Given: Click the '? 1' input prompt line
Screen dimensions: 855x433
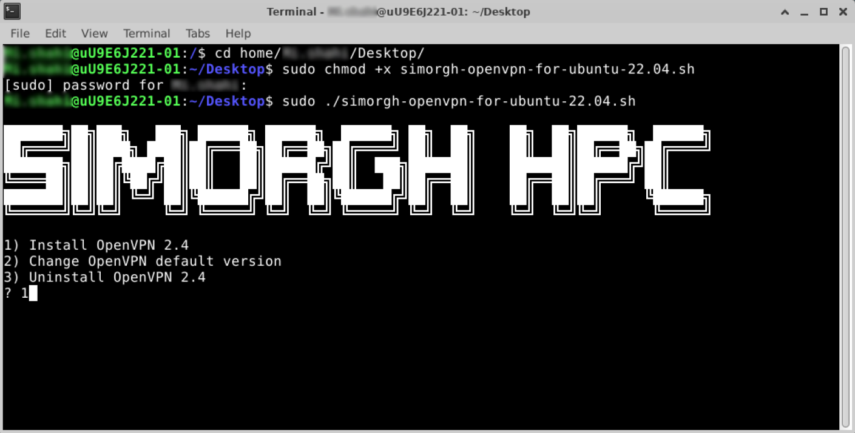Looking at the screenshot, I should coord(21,294).
